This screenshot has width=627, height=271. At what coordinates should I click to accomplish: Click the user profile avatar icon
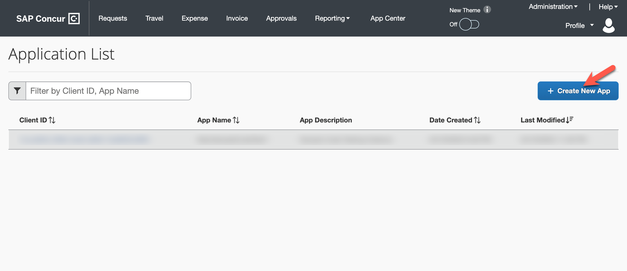click(x=608, y=25)
